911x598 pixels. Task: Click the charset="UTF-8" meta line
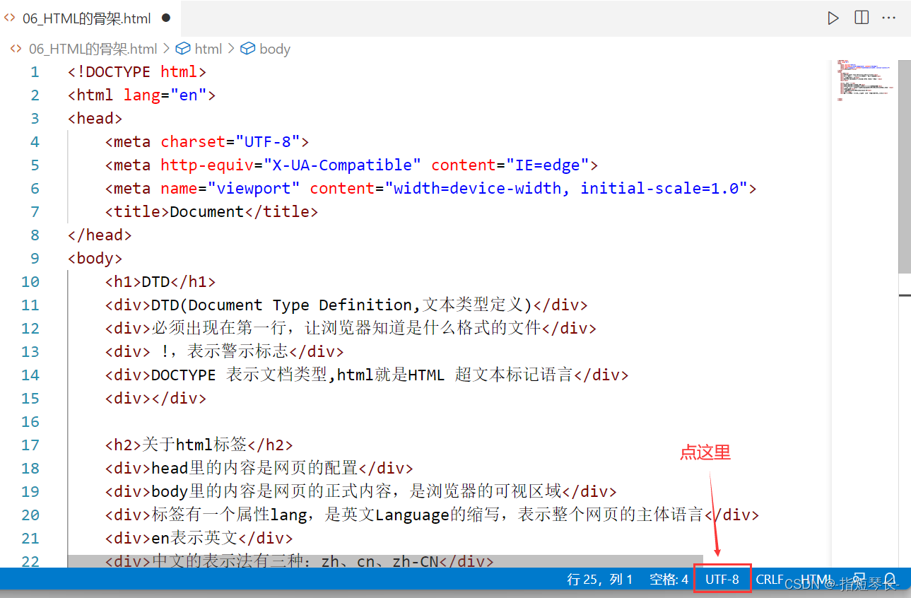[207, 141]
